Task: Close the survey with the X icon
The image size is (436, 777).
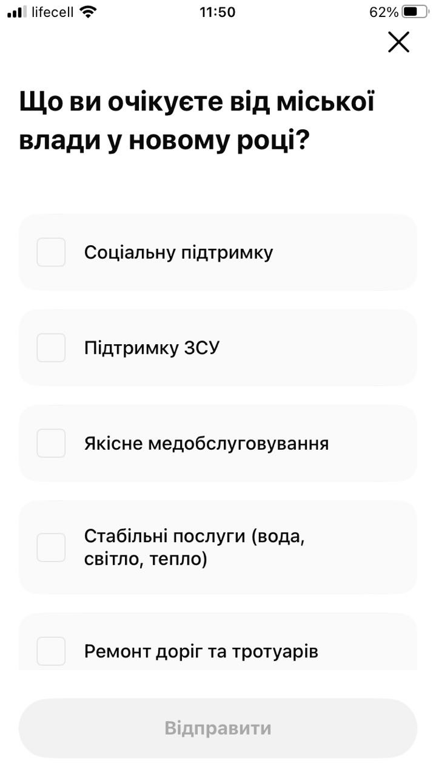Action: click(x=398, y=42)
